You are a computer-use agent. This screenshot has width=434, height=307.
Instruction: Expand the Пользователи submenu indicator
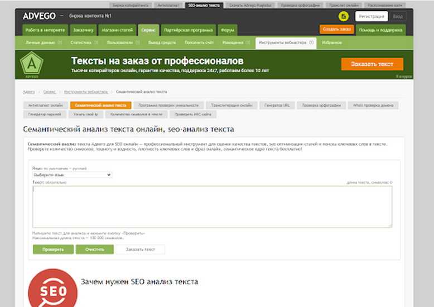[x=138, y=42]
